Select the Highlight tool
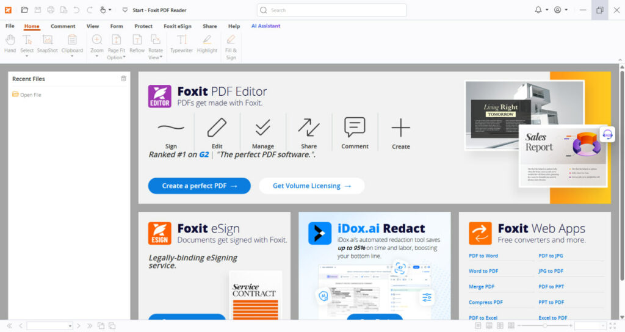Image resolution: width=625 pixels, height=332 pixels. pyautogui.click(x=207, y=44)
